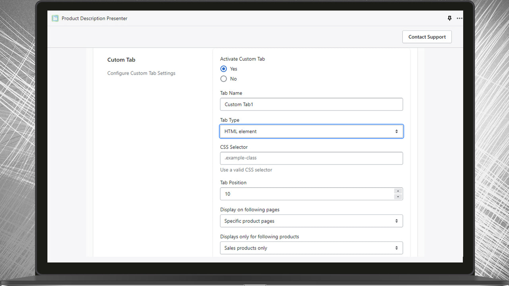Click the chevron on Display on following pages
509x286 pixels.
(396, 221)
